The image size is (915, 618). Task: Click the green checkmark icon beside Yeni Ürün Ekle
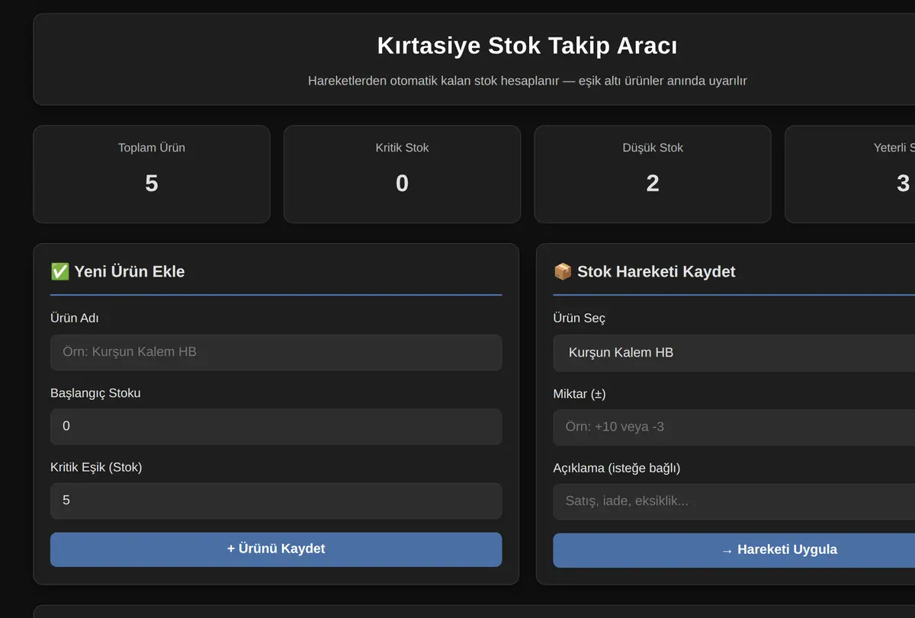(x=59, y=271)
